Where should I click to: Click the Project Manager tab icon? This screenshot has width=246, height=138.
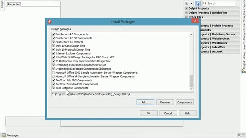point(243,72)
